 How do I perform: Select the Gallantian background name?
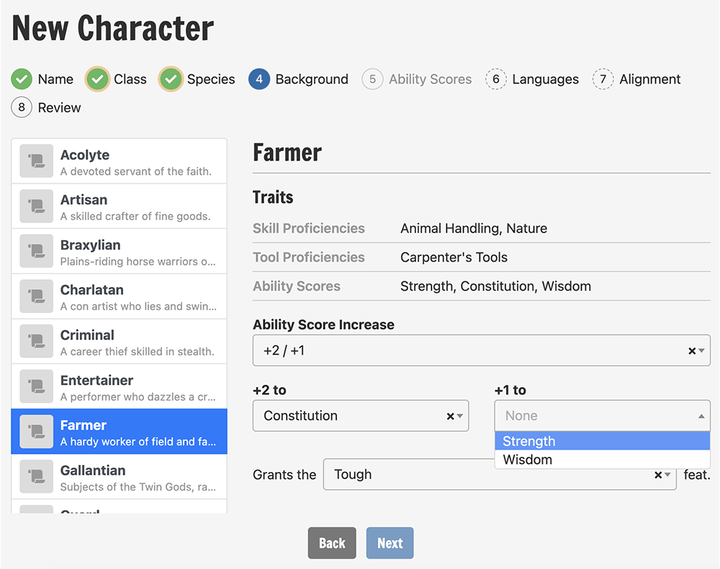click(93, 470)
